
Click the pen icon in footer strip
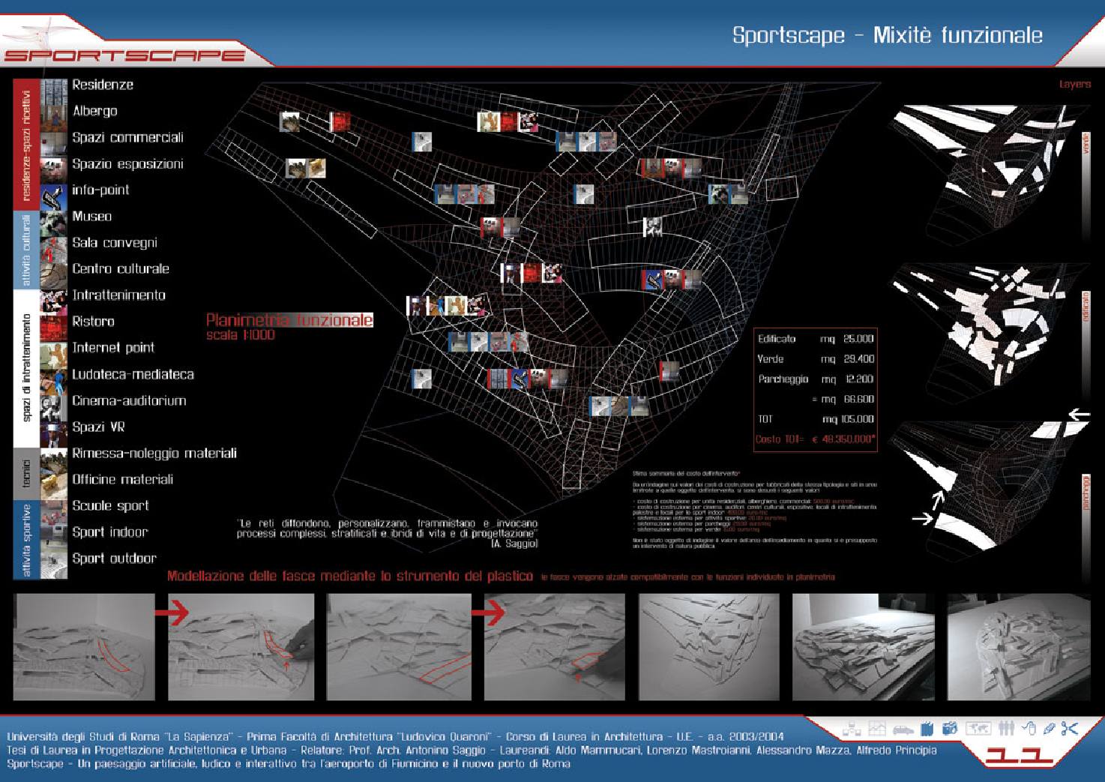coord(1049,728)
